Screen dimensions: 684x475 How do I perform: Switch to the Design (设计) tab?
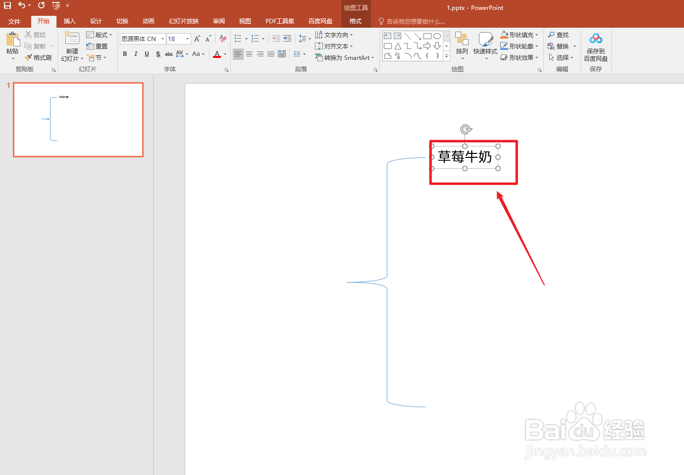click(96, 21)
